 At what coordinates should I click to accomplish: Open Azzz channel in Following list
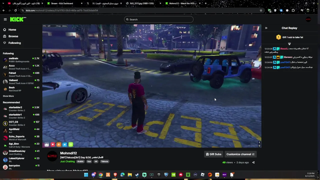tap(21, 67)
